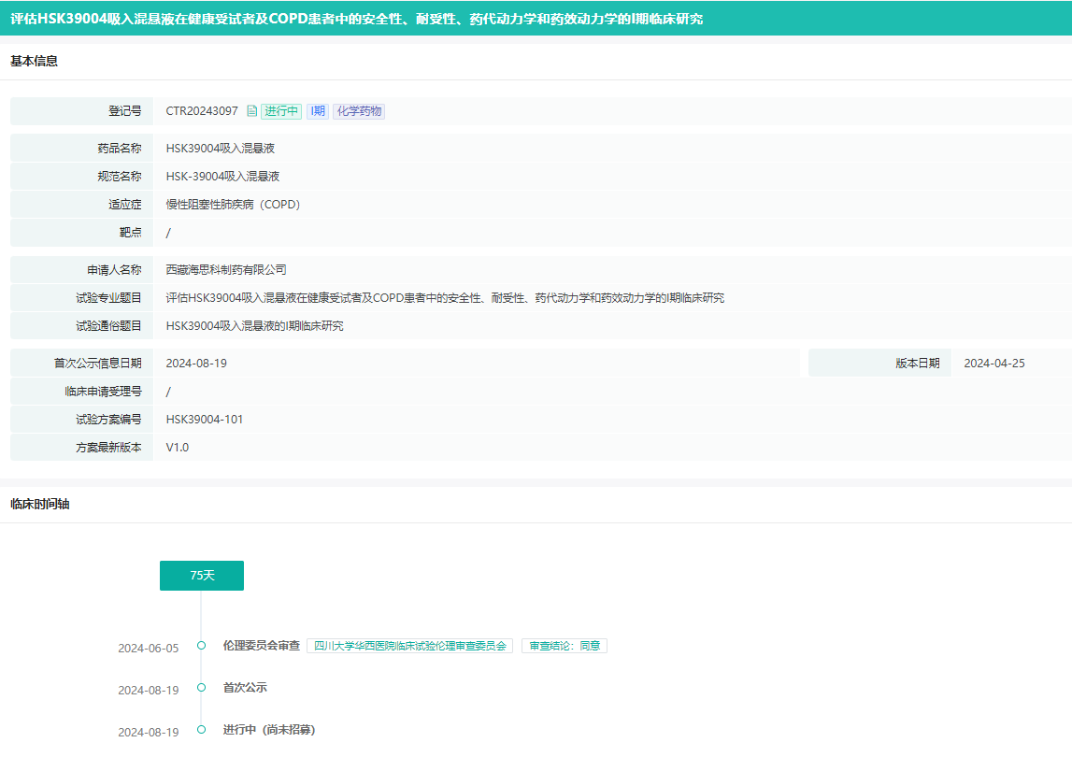Click registration number CTR20243097
Viewport: 1072px width, 757px height.
point(202,111)
